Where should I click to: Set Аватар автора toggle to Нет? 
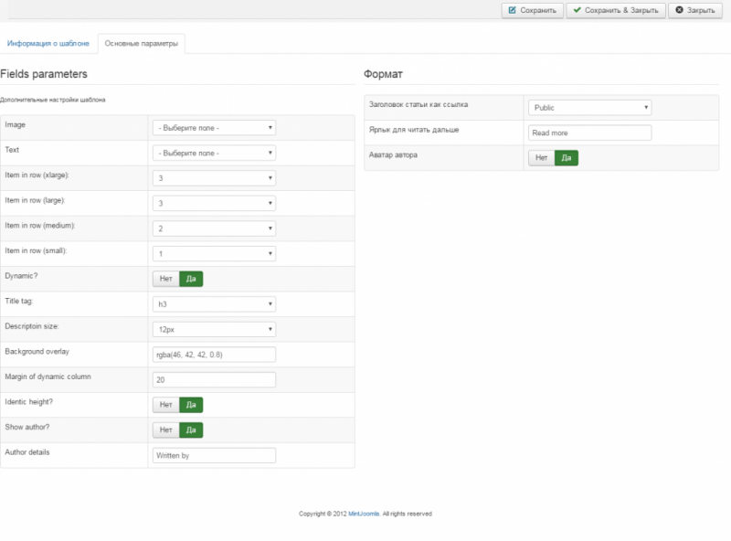point(541,158)
